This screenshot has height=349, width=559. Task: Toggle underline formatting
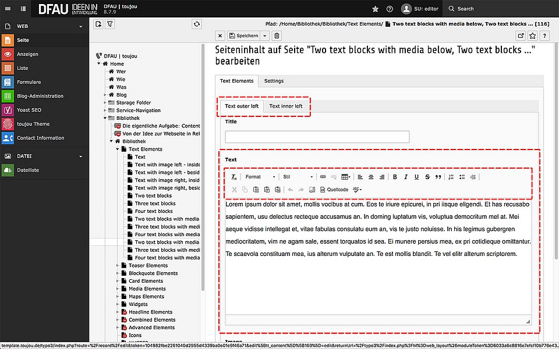point(416,177)
